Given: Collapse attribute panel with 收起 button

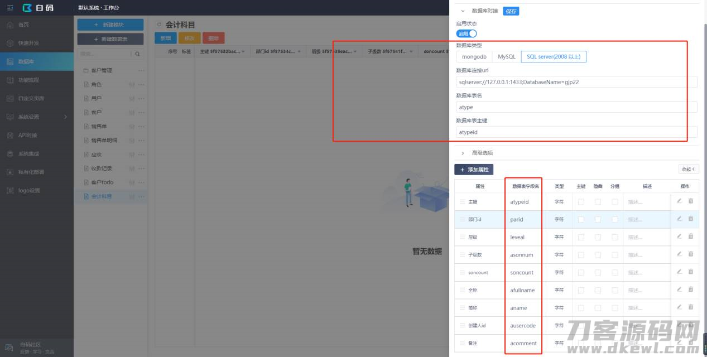Looking at the screenshot, I should pyautogui.click(x=689, y=169).
